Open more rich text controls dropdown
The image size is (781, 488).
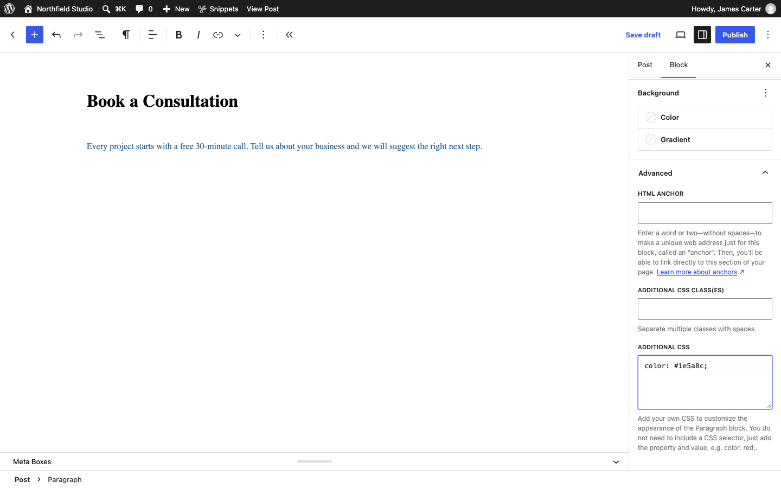pos(238,35)
